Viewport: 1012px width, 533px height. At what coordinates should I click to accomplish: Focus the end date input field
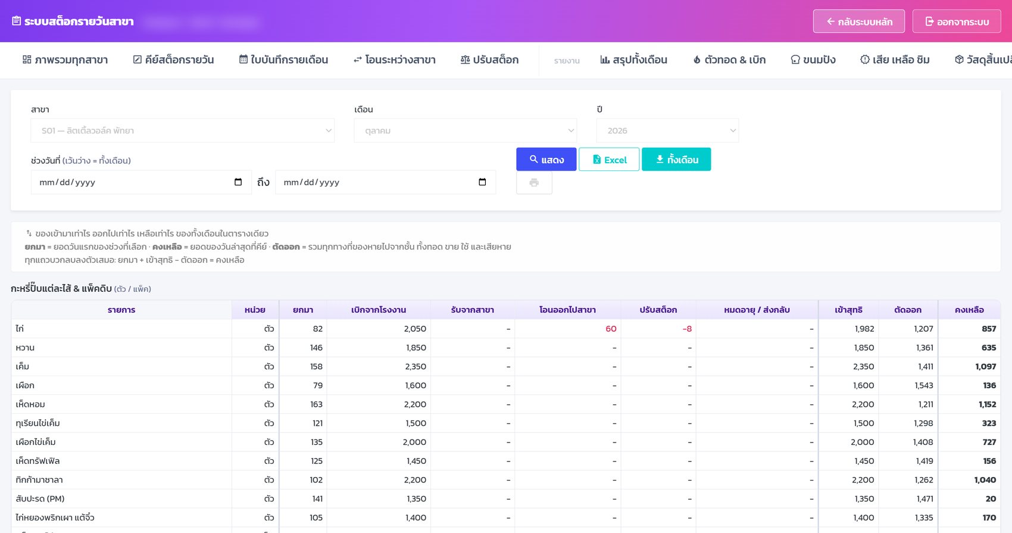tap(385, 182)
